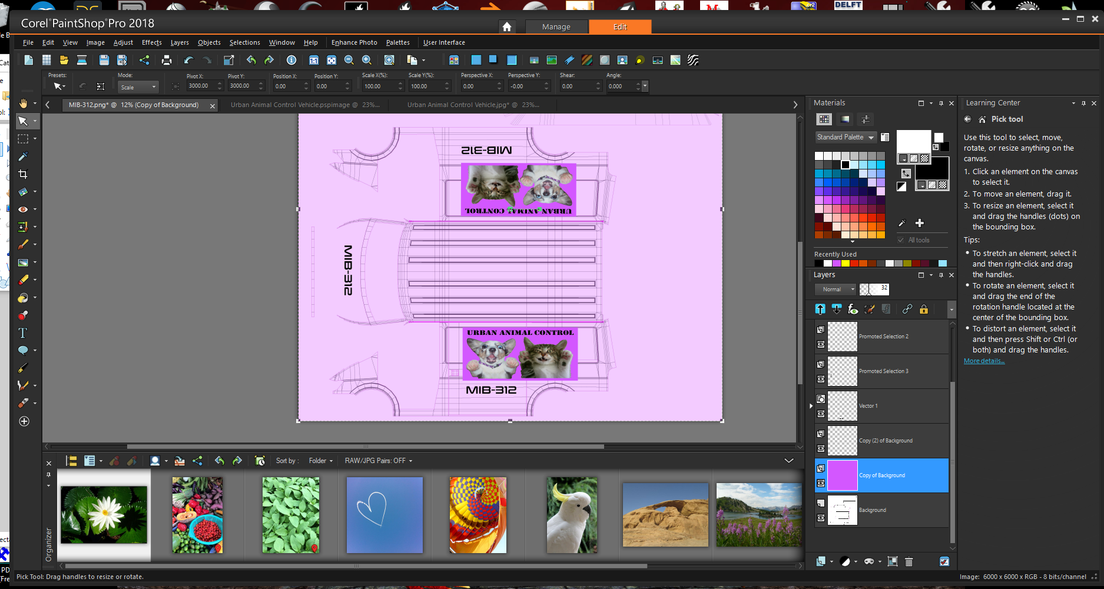The image size is (1104, 589).
Task: Click the Share icon in standard toolbar
Action: click(x=144, y=60)
